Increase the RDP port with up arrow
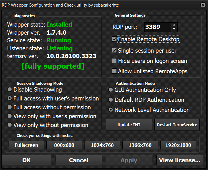 coord(174,25)
